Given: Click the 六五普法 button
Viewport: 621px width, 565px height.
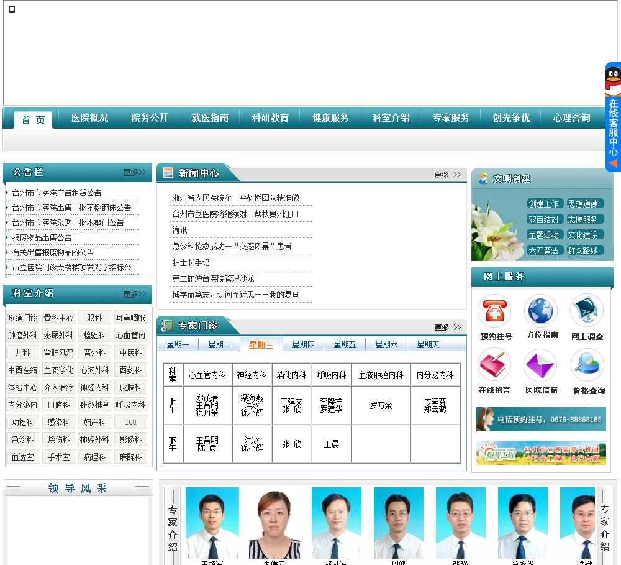Looking at the screenshot, I should pyautogui.click(x=544, y=250).
